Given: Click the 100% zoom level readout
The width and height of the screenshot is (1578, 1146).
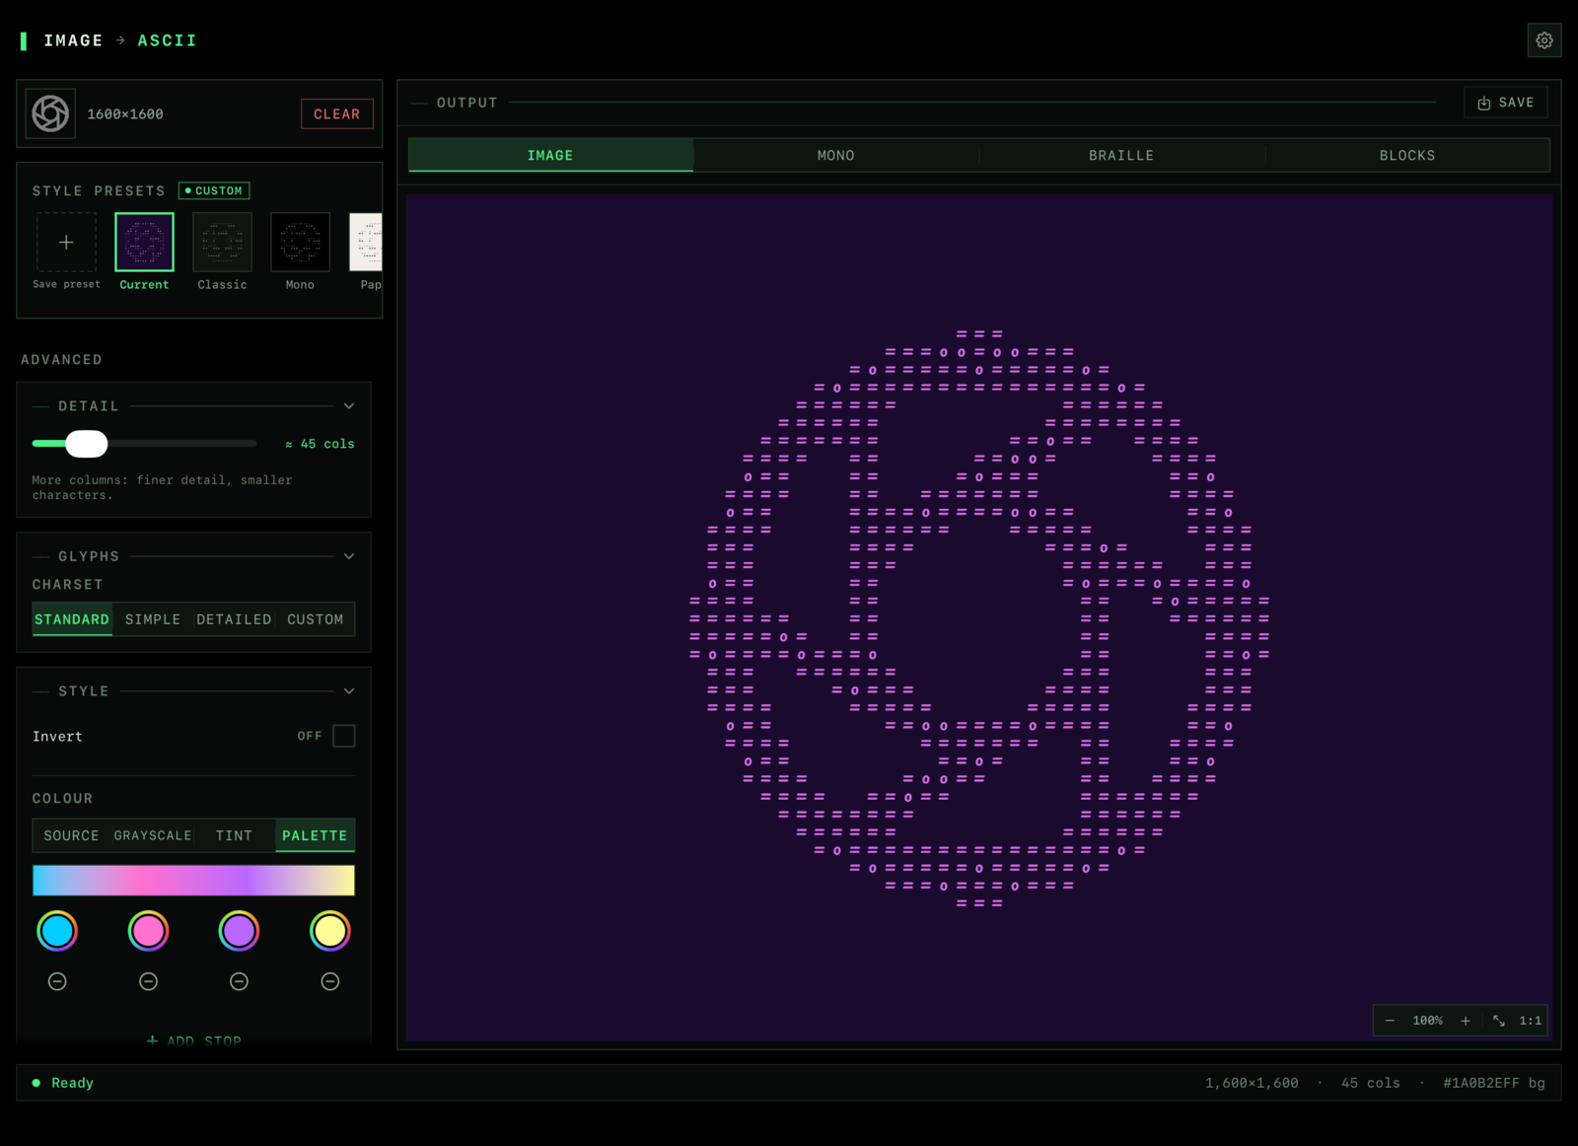Looking at the screenshot, I should (1427, 1021).
